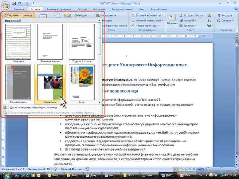Open Экспресс-блоки quick parts menu

pyautogui.click(x=192, y=15)
